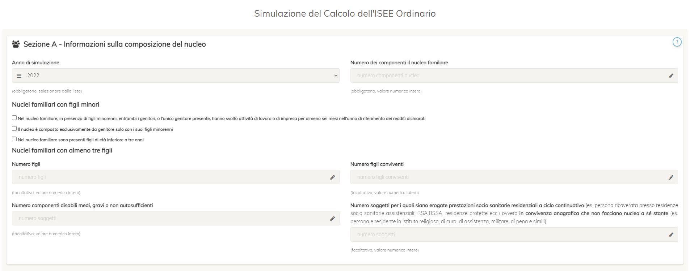Open the Anno di simulazione 2022 dropdown
This screenshot has height=271, width=690.
(176, 76)
